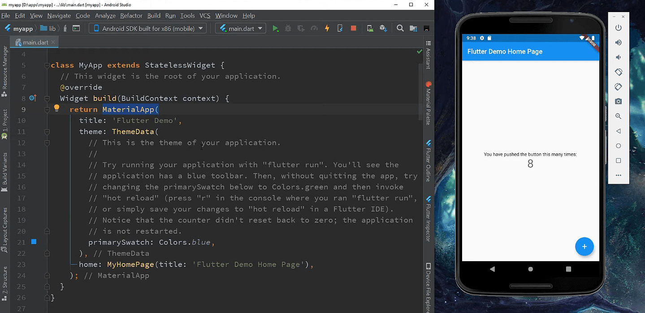Select the main.dart editor tab
Image resolution: width=645 pixels, height=313 pixels.
(35, 42)
